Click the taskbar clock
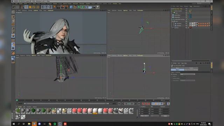Image resolution: width=224 pixels, height=126 pixels. coord(203,124)
